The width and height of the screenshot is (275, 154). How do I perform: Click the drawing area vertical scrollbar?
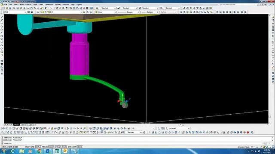tap(270, 69)
